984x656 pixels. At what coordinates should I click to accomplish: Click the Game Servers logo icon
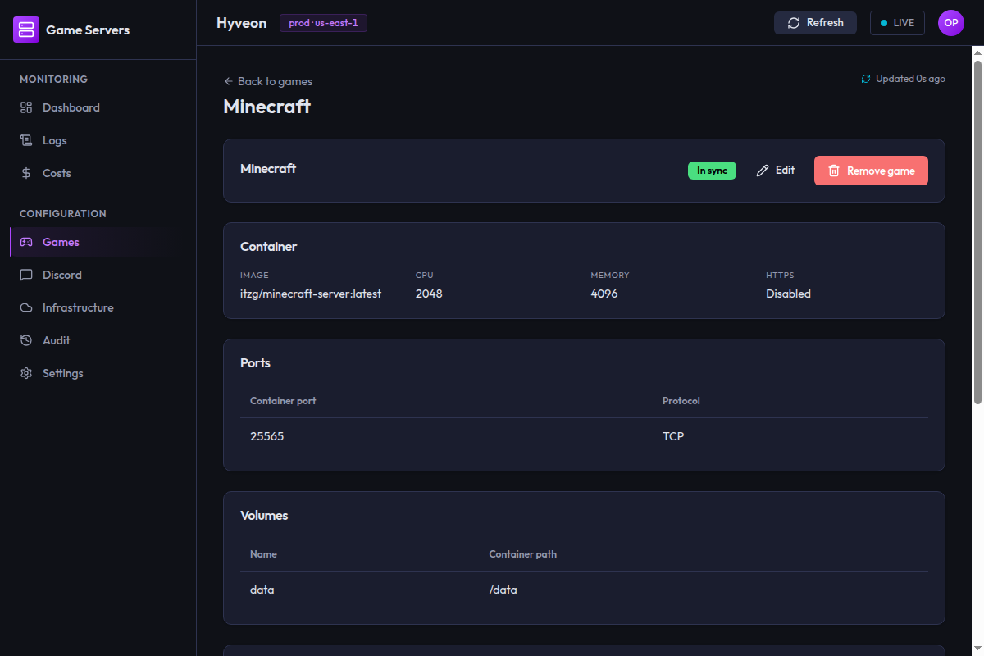coord(26,30)
